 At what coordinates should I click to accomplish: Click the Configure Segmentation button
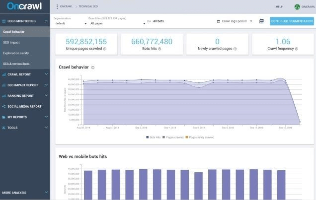(x=292, y=21)
